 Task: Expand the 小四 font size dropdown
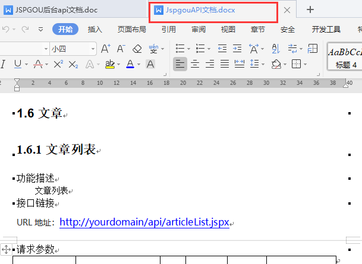pos(93,49)
